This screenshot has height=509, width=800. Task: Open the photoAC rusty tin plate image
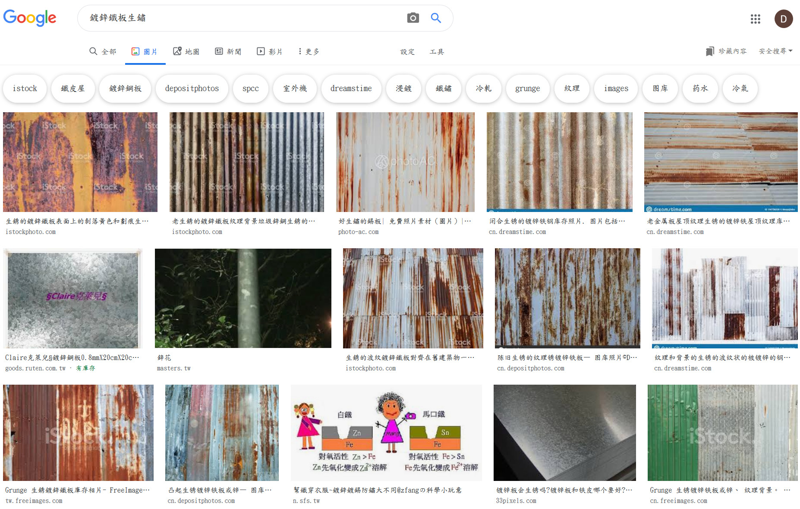pyautogui.click(x=405, y=162)
